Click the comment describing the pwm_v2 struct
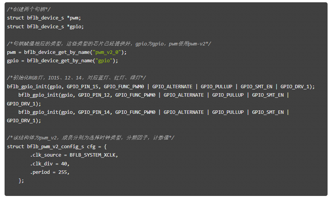The width and height of the screenshot is (331, 199). pyautogui.click(x=90, y=138)
